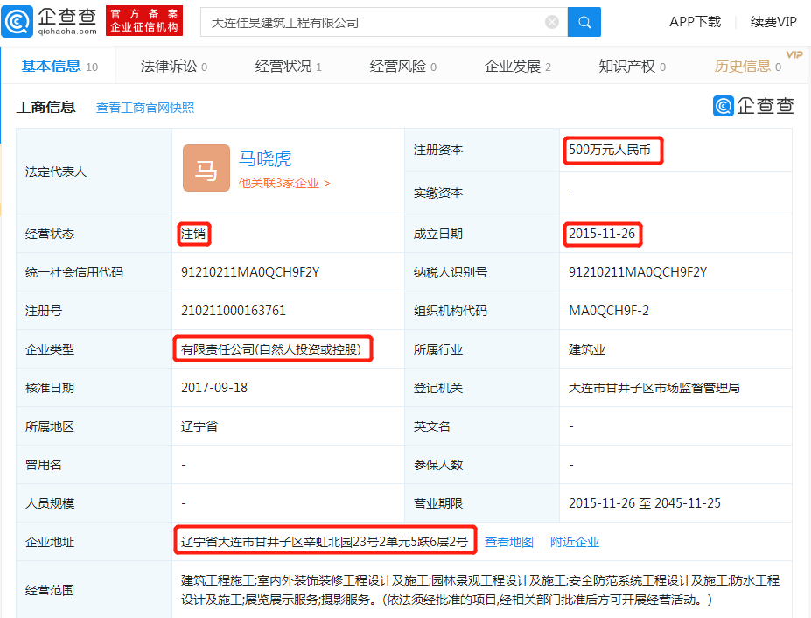Click the 官方备案企业征信机构 red badge
Viewport: 811px width, 618px height.
tap(144, 21)
